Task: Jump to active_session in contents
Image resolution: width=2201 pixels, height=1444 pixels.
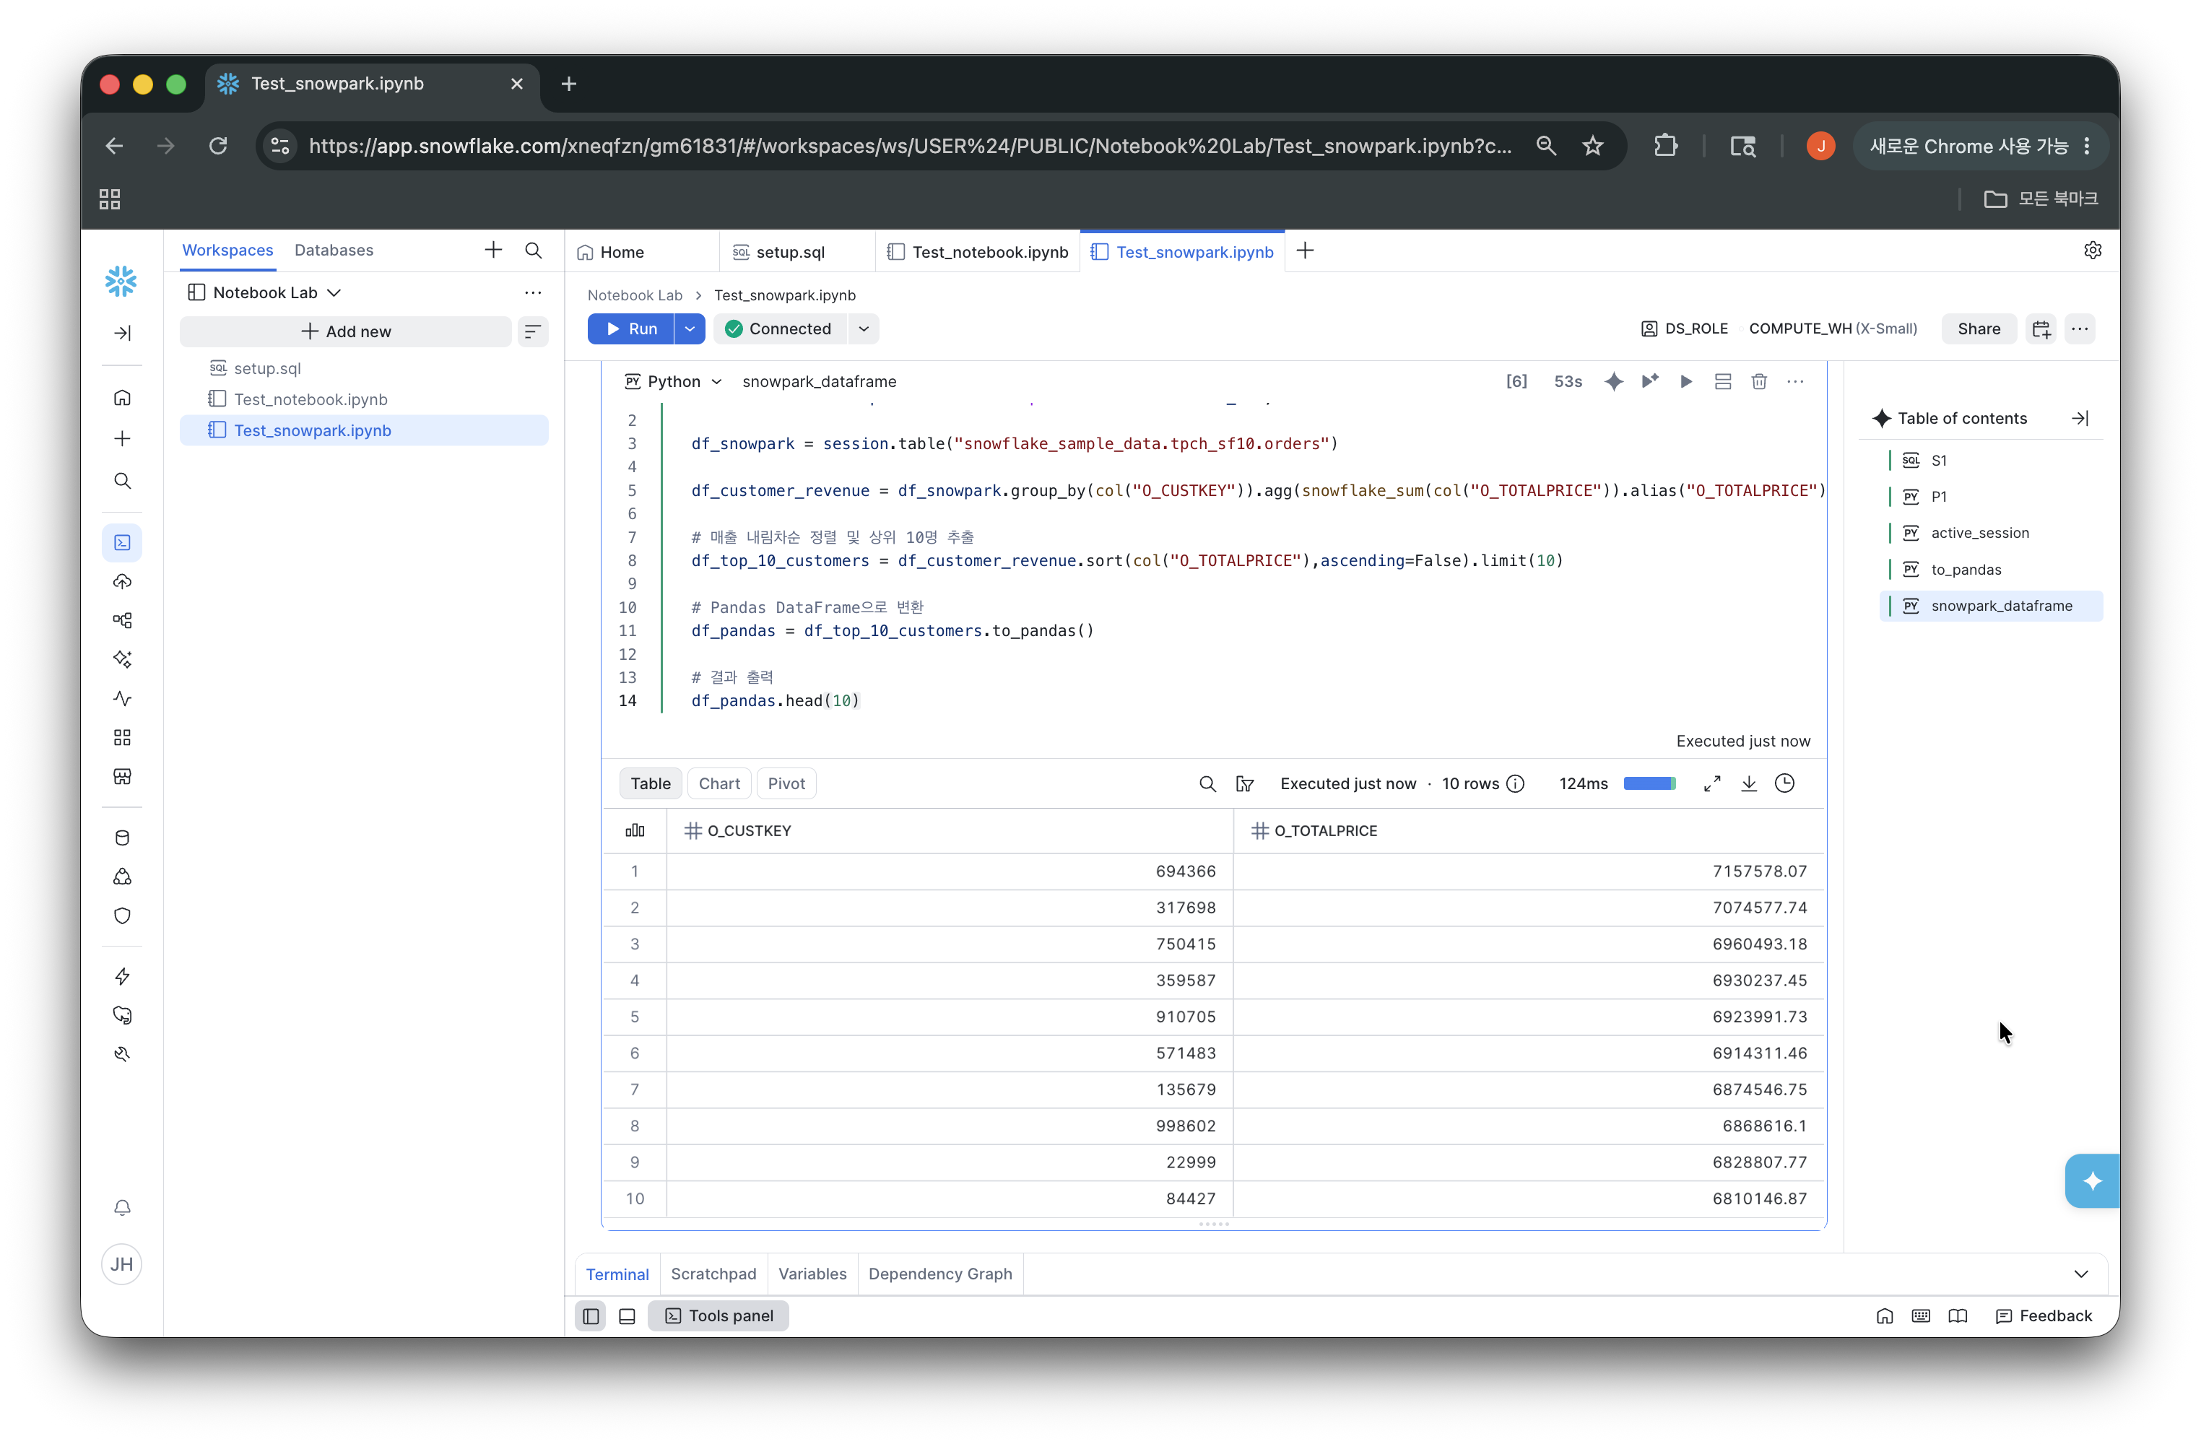Action: click(1980, 534)
